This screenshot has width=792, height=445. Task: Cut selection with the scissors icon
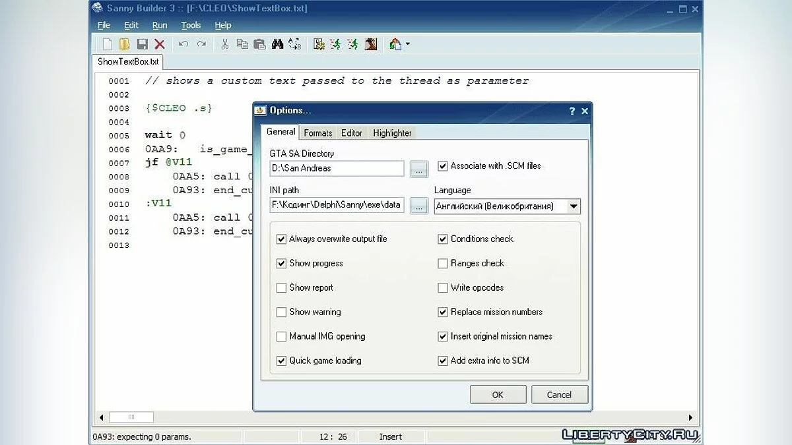pos(225,44)
